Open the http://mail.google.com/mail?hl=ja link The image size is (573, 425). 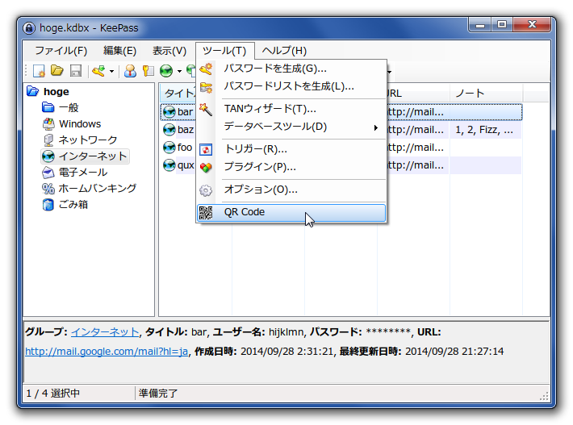(107, 352)
